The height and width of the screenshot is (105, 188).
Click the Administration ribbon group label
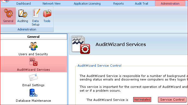tap(27, 29)
